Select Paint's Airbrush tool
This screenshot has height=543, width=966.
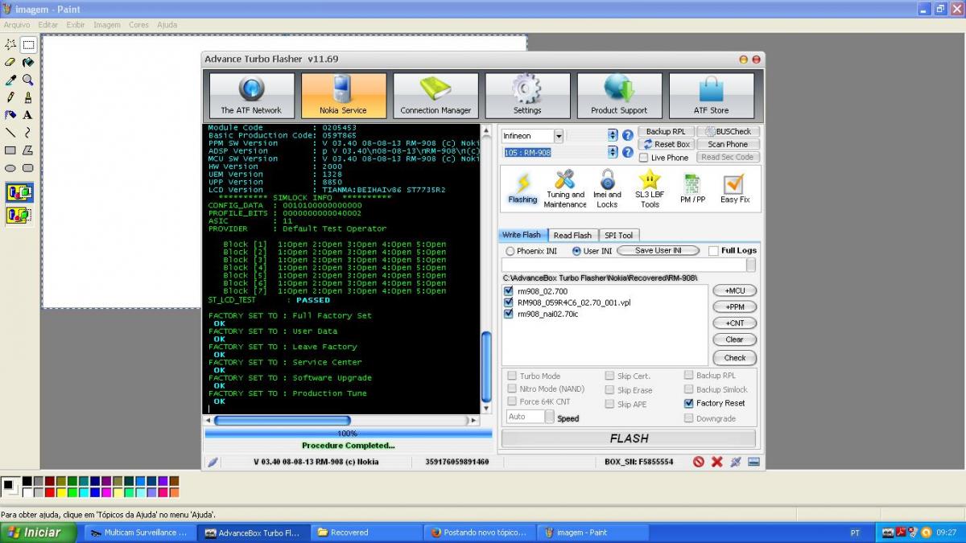click(x=10, y=115)
